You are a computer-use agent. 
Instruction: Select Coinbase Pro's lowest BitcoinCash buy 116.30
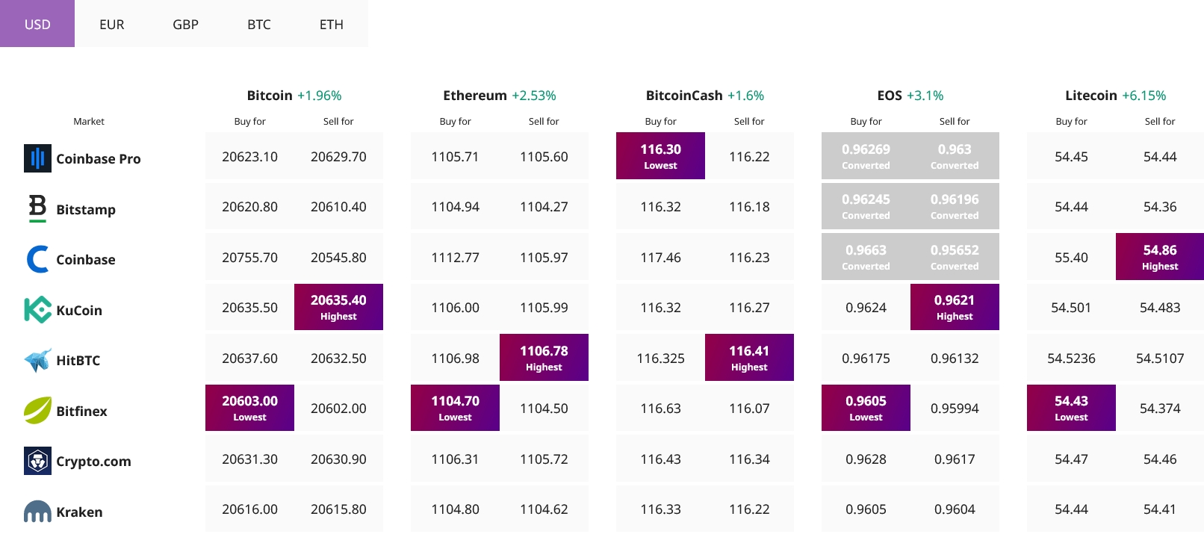tap(660, 156)
